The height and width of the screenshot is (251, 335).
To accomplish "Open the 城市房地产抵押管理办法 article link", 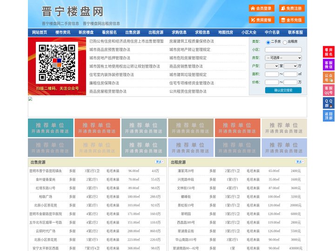I will pyautogui.click(x=110, y=58).
